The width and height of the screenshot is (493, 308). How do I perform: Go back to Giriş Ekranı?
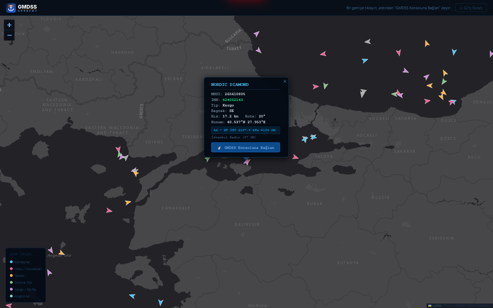point(471,8)
